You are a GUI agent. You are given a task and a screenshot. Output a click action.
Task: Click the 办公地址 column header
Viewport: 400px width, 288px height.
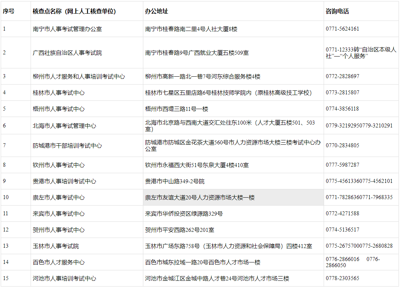(x=155, y=11)
